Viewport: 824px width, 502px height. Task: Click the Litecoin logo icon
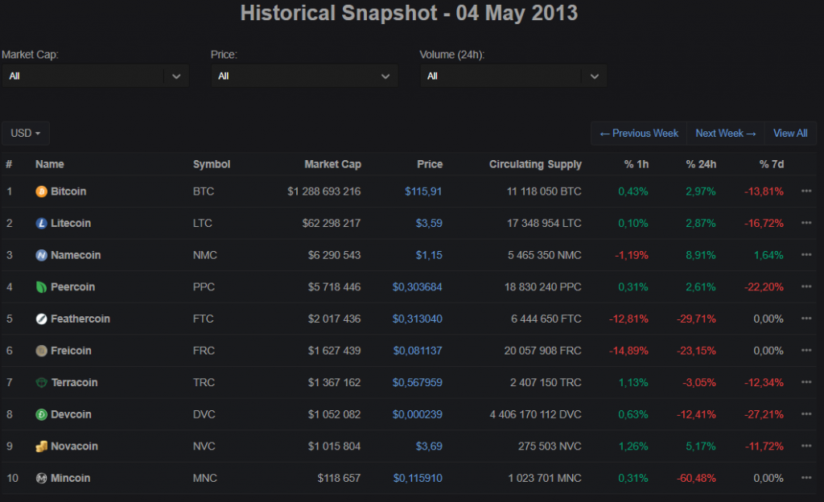(40, 223)
